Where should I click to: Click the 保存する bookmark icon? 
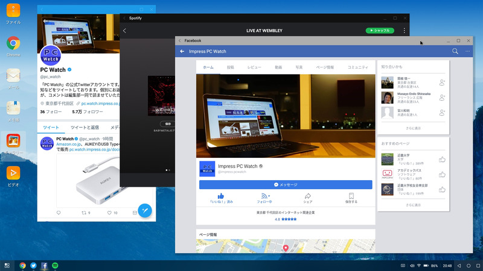(351, 196)
